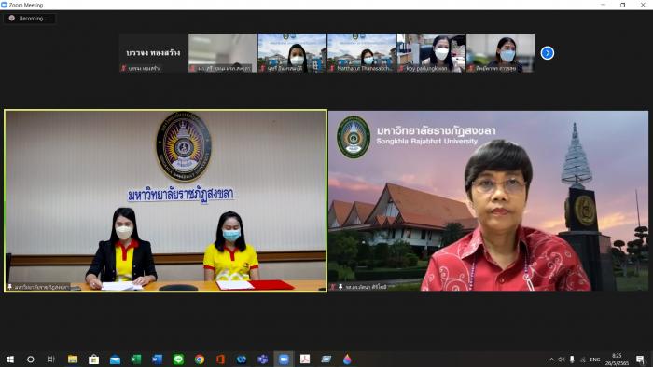Open Task View button
Image resolution: width=653 pixels, height=367 pixels.
(x=50, y=360)
